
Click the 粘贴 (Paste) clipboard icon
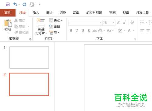click(x=8, y=23)
